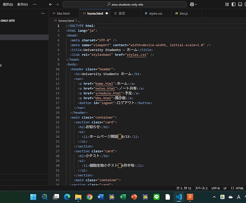Follow the notes.html href link
This screenshot has width=246, height=203.
105,89
